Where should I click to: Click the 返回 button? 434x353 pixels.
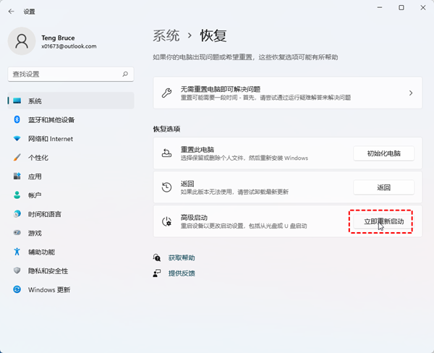[383, 187]
